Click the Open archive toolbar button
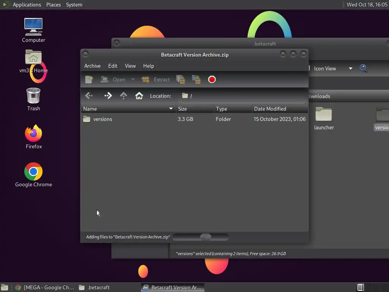 (113, 79)
